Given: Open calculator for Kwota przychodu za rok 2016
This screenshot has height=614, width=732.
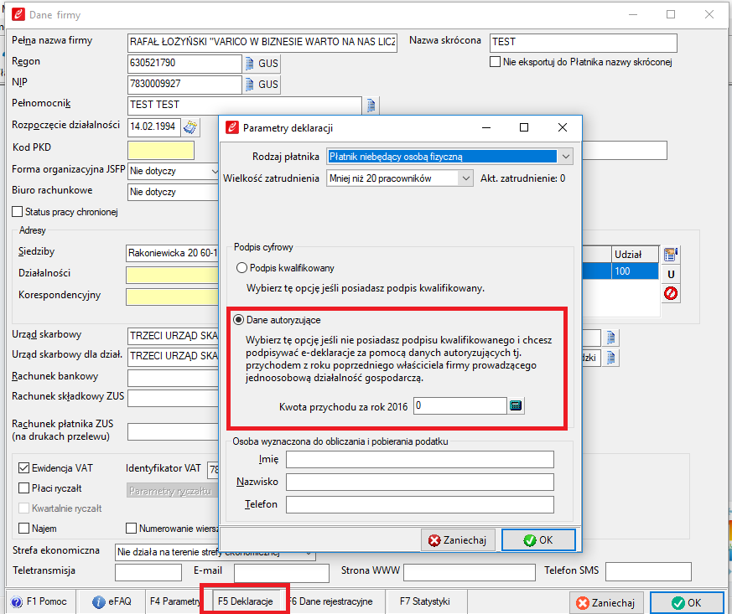Looking at the screenshot, I should click(x=517, y=405).
